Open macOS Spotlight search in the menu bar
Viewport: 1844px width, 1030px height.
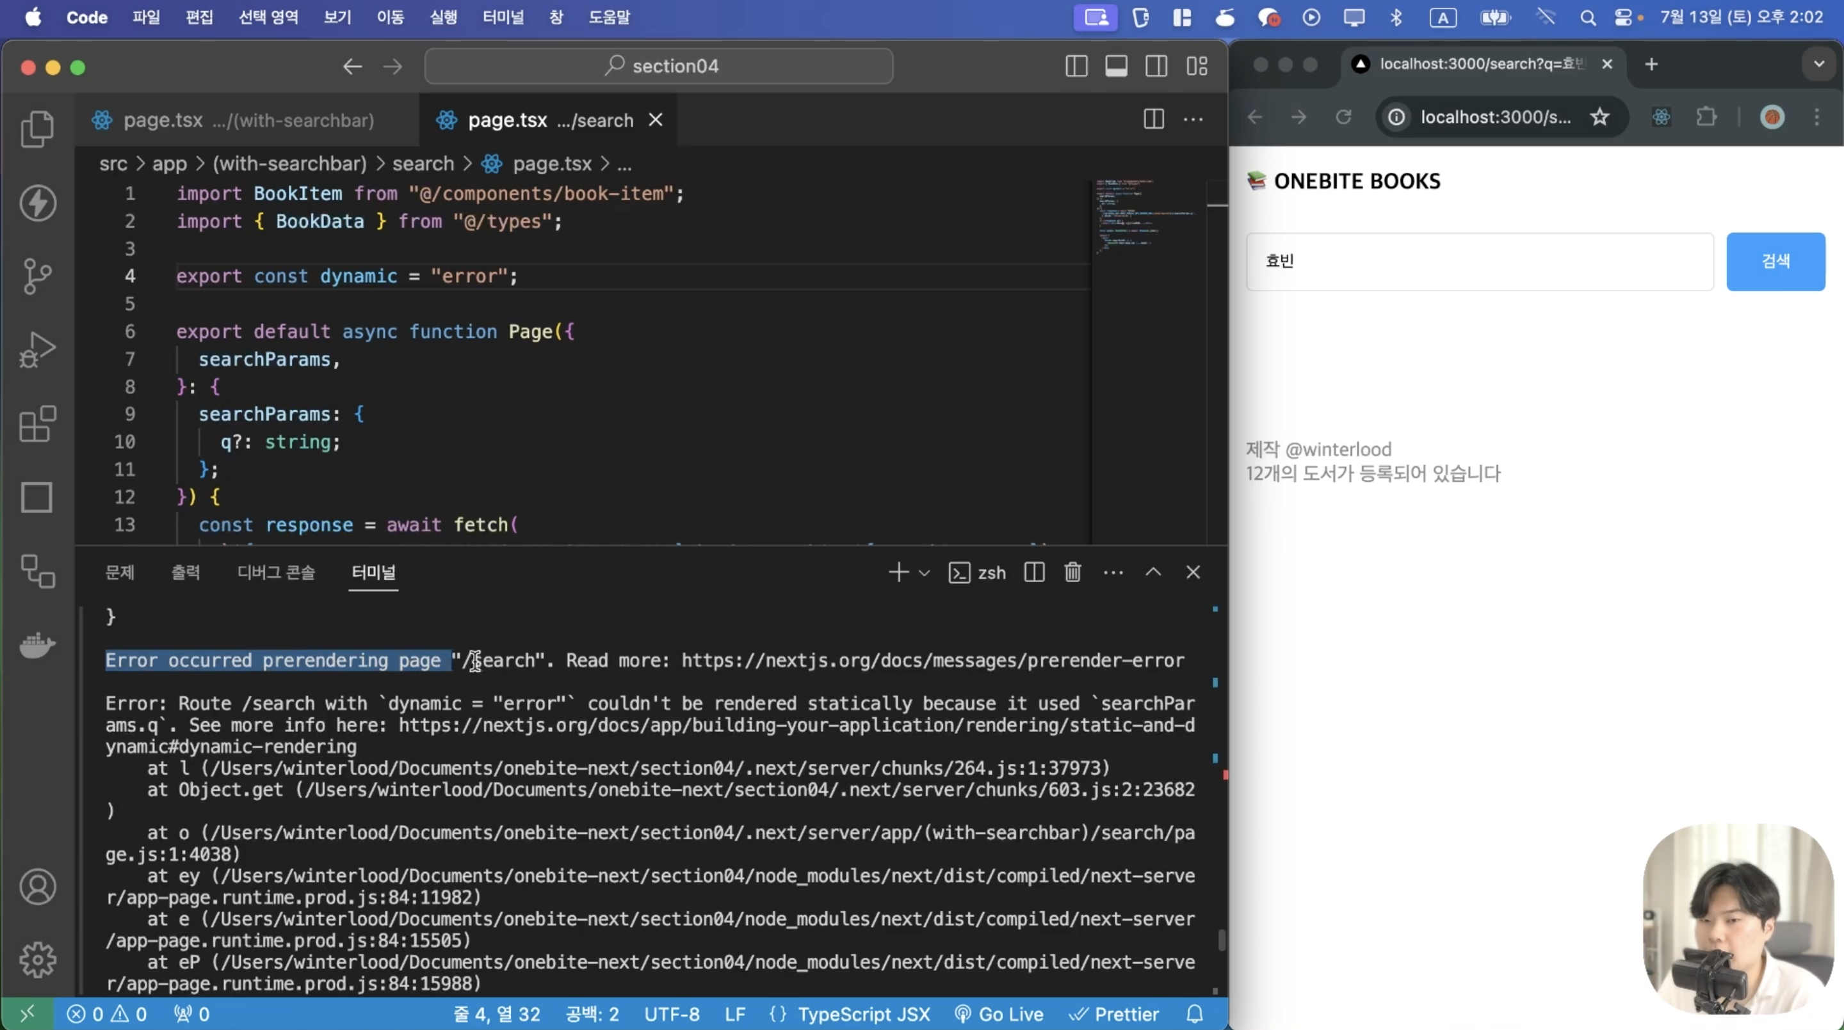(x=1588, y=17)
